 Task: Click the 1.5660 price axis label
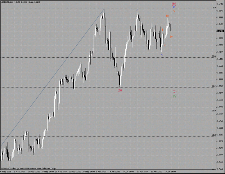pos(220,100)
